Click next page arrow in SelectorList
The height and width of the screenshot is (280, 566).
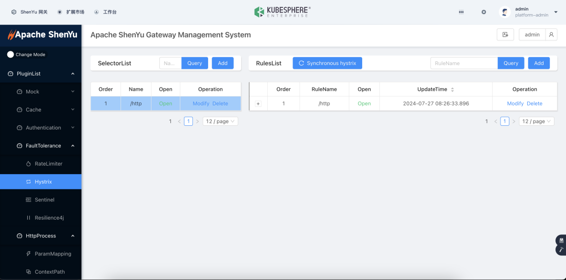(x=198, y=122)
